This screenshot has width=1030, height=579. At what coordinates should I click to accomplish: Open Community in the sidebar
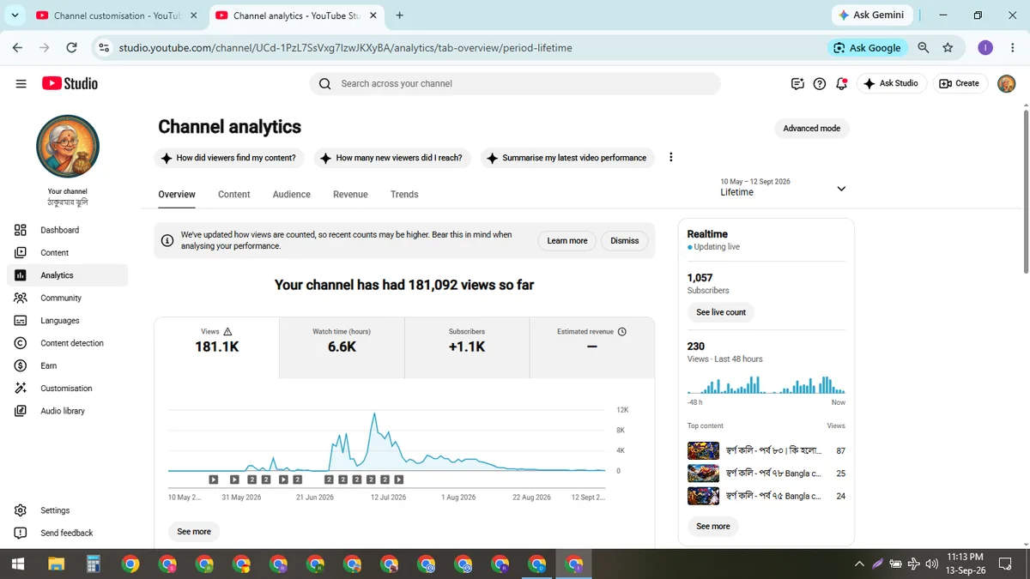(67, 298)
